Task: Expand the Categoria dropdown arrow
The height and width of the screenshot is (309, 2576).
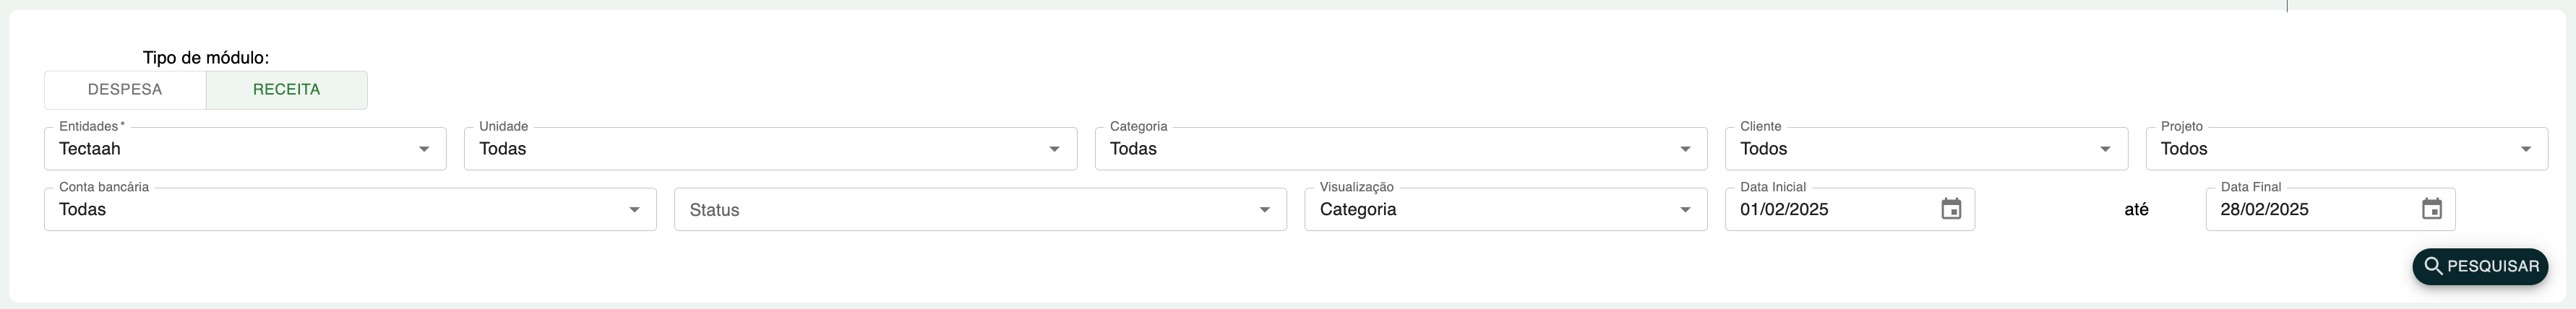Action: 1684,149
